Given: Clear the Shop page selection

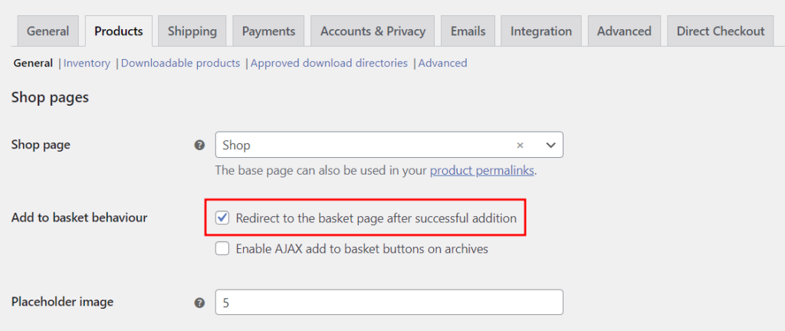Looking at the screenshot, I should pos(520,145).
